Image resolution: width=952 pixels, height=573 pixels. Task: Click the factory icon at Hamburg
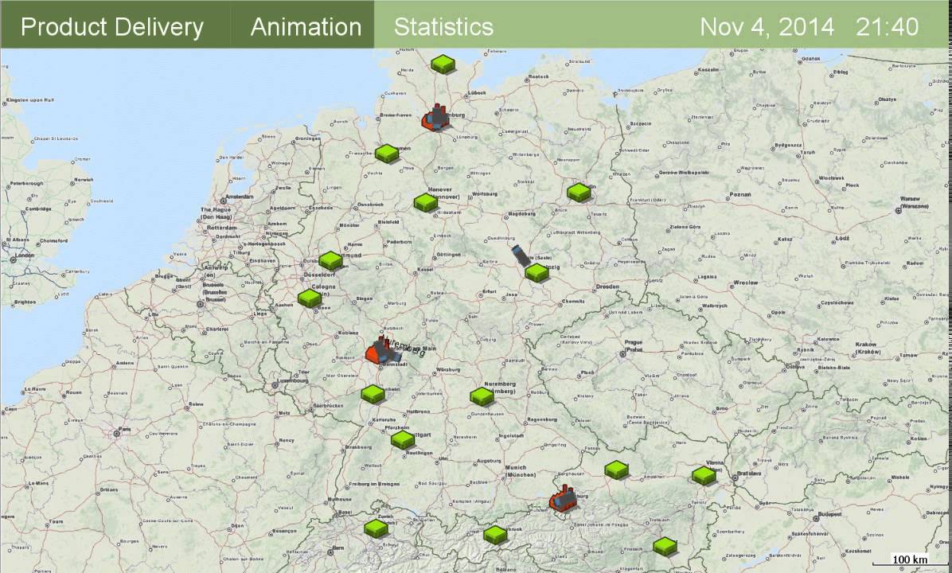tap(435, 119)
